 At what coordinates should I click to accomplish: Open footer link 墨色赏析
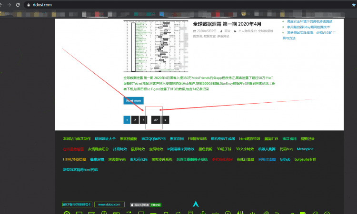(205, 149)
